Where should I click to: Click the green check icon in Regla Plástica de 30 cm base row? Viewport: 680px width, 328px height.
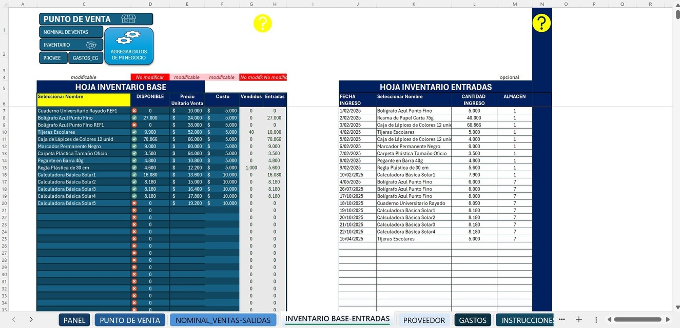pos(134,168)
